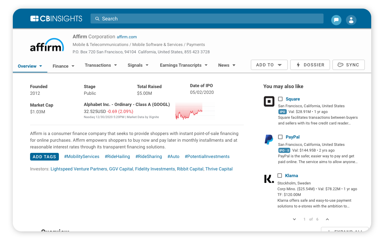Screen dimensions: 384x240
Task: Select the News tab
Action: tap(227, 65)
